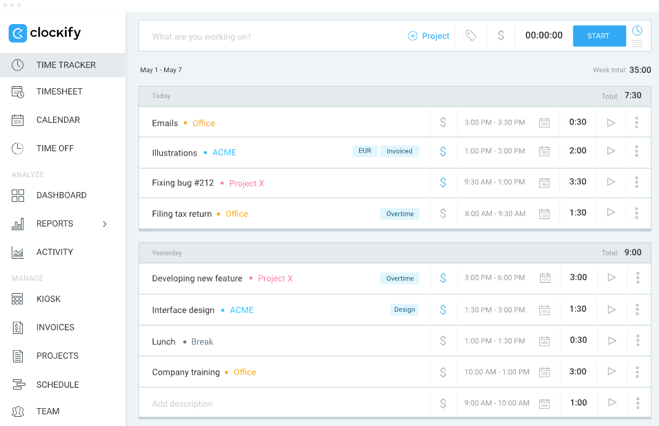Open TIME TRACKER in the sidebar
The height and width of the screenshot is (426, 659).
point(62,65)
